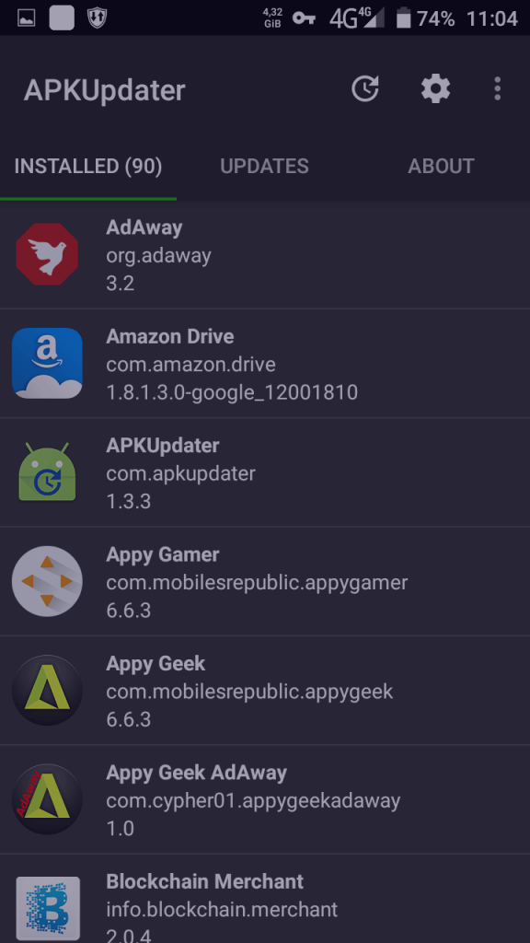Tap the VPN key icon in status bar
The width and height of the screenshot is (530, 943).
coord(304,18)
